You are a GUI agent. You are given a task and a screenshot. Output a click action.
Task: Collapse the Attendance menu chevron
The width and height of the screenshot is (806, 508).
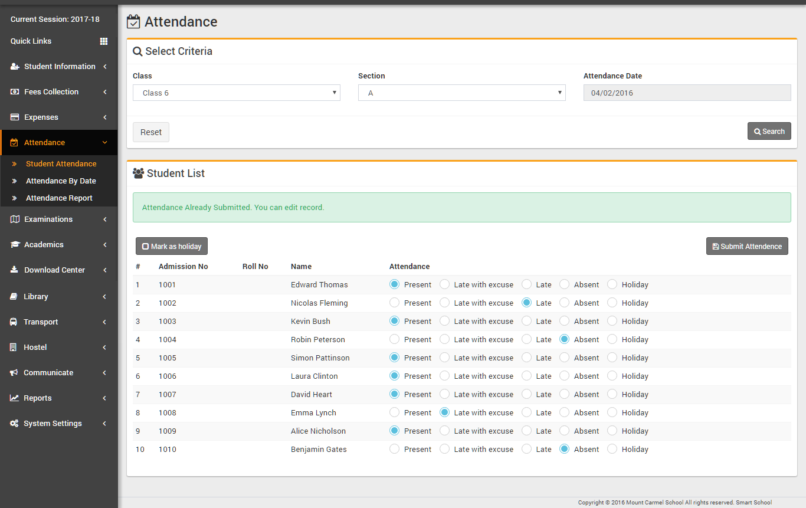coord(105,143)
